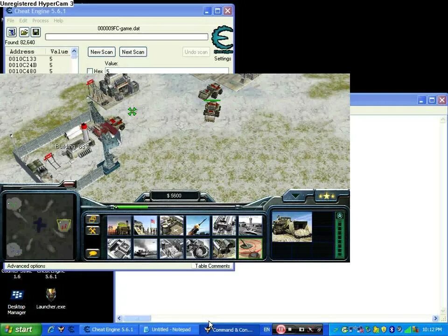Viewport: 448px width, 336px height.
Task: Click the Notepad horizontal scrollbar thumb
Action: (x=137, y=318)
